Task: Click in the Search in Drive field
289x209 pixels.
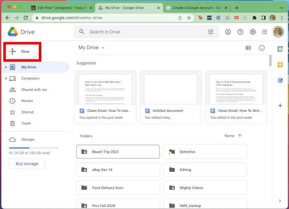Action: pyautogui.click(x=146, y=32)
